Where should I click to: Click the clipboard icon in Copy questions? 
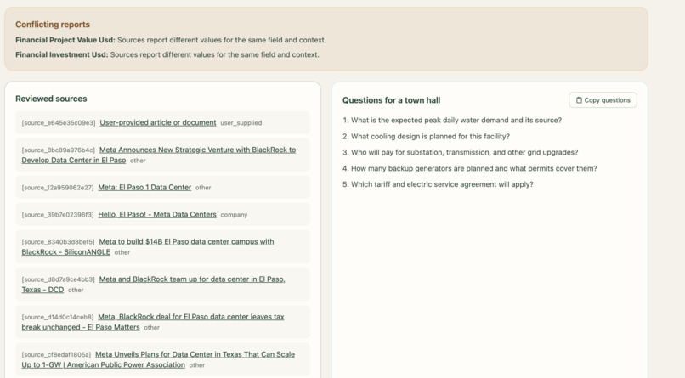click(579, 100)
